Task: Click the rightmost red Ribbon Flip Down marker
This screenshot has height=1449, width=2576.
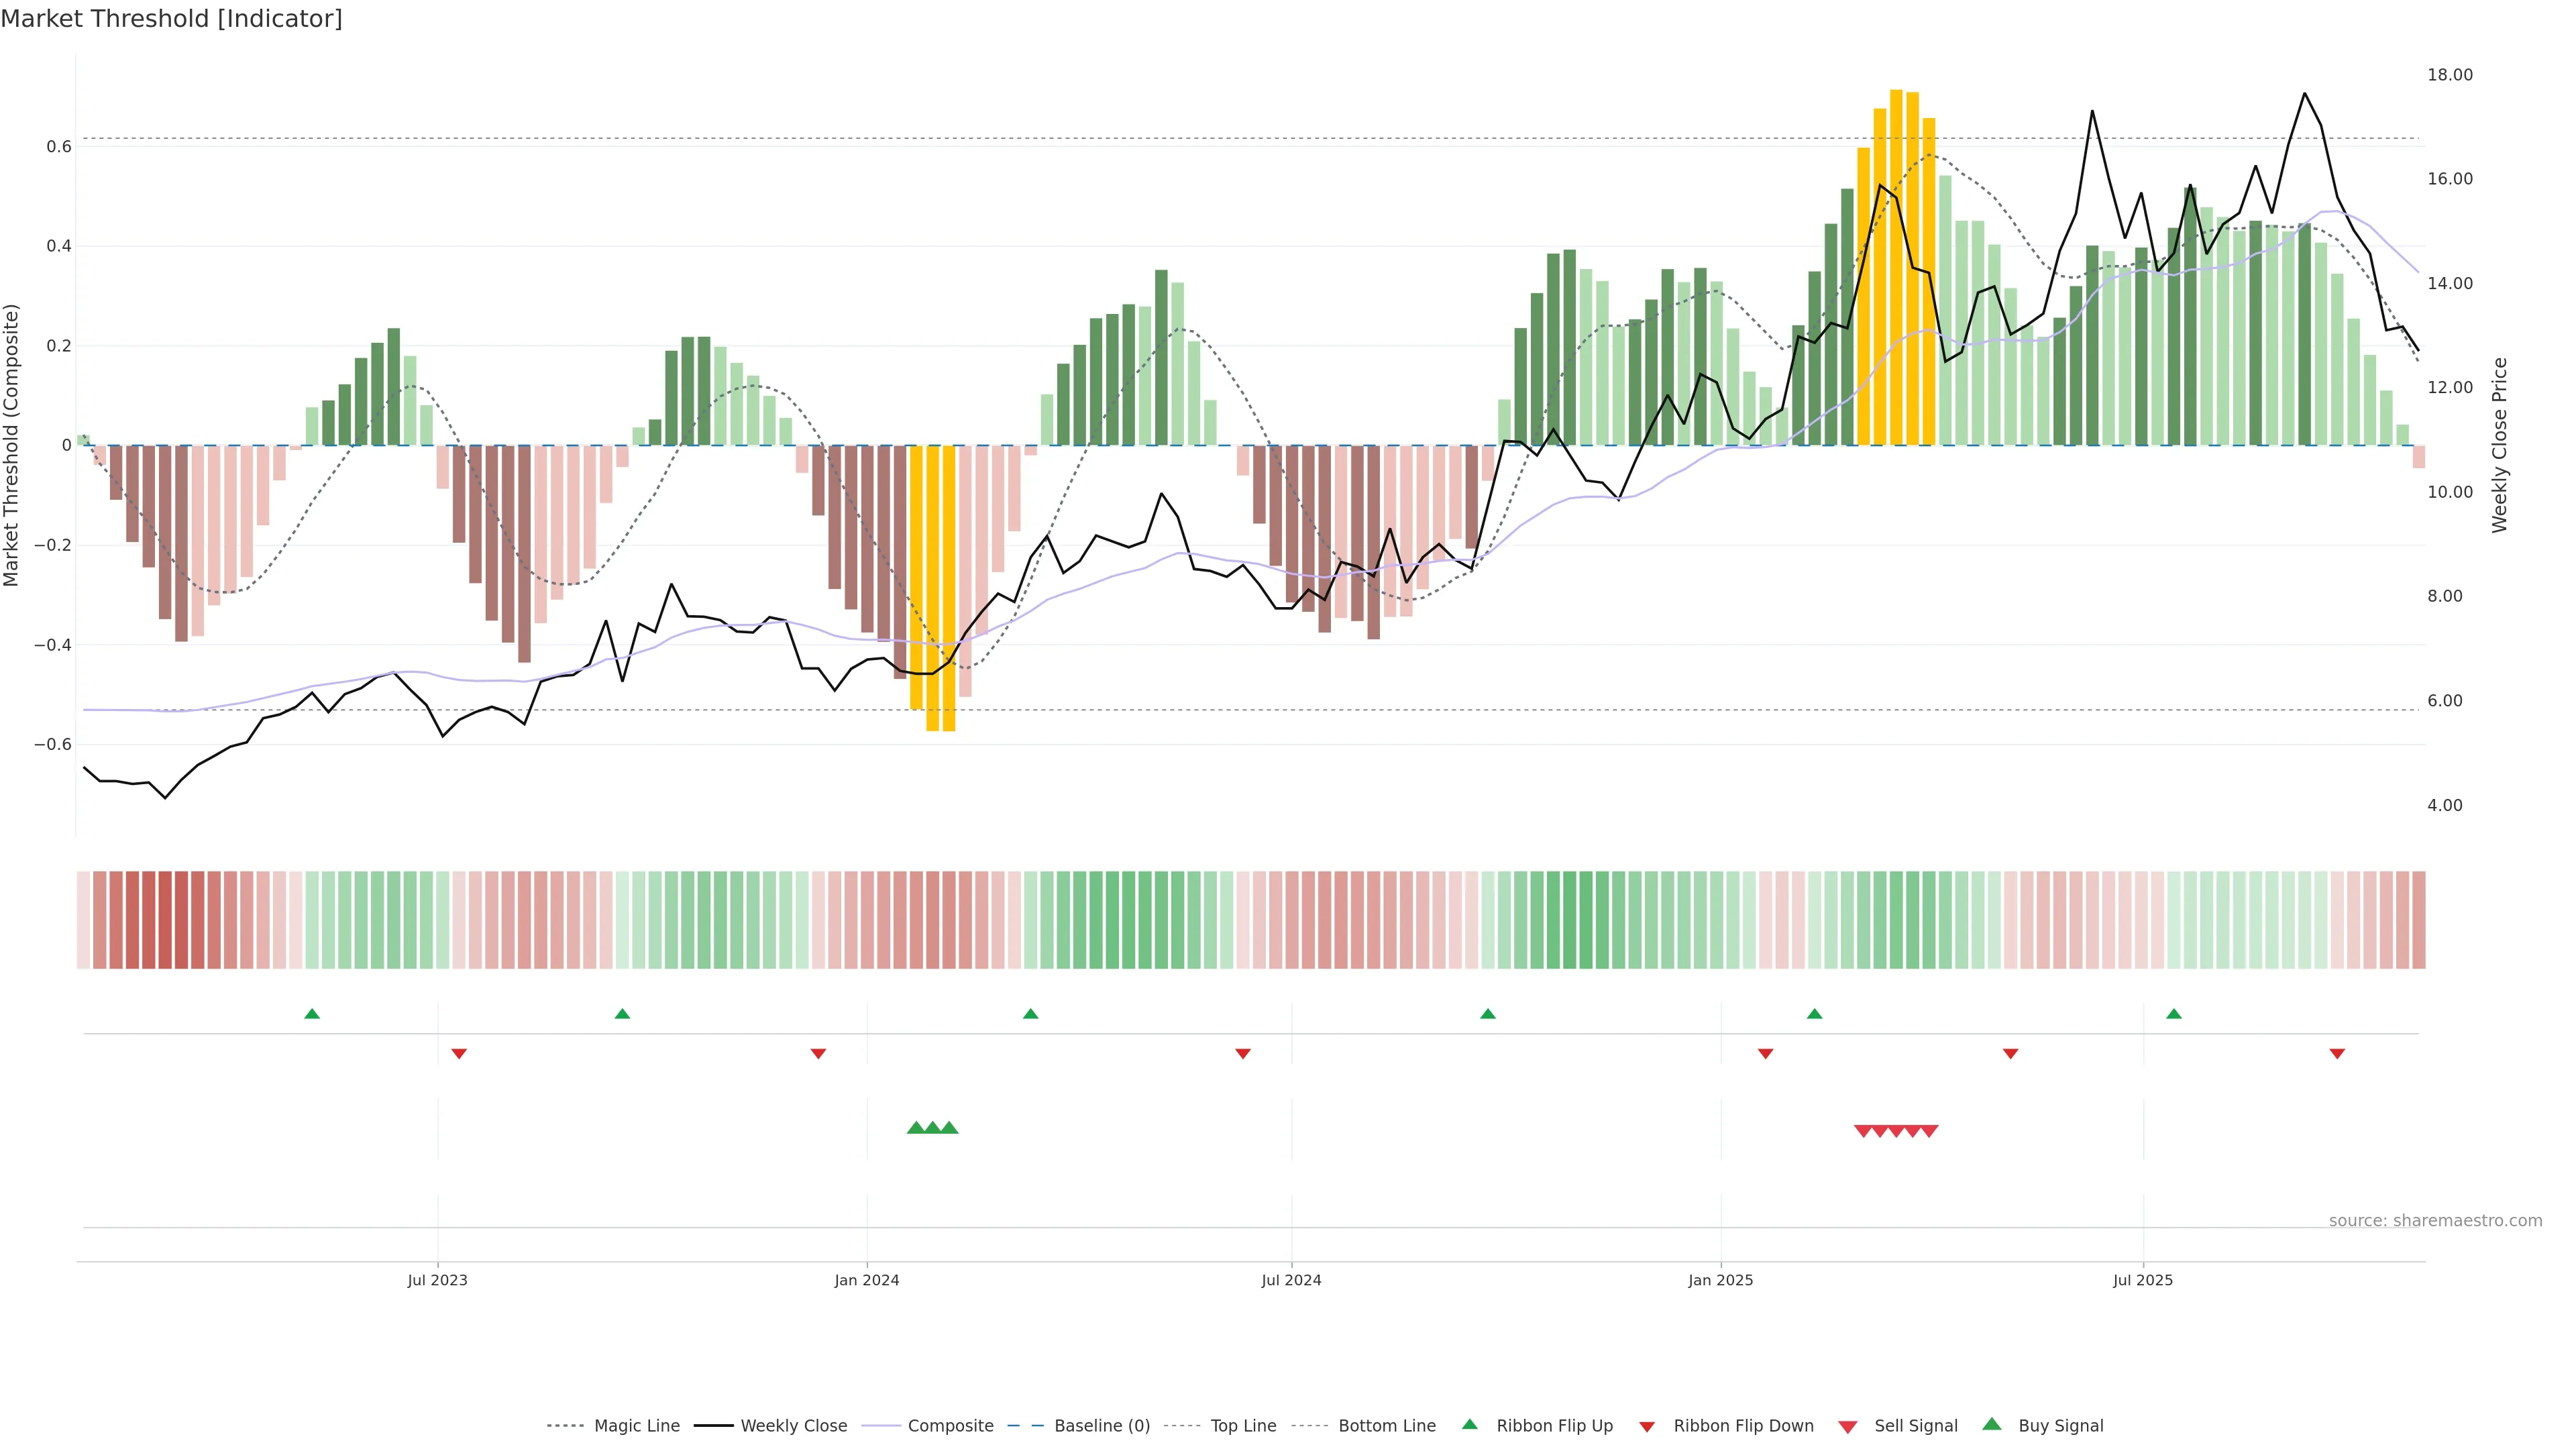Action: tap(2337, 1053)
